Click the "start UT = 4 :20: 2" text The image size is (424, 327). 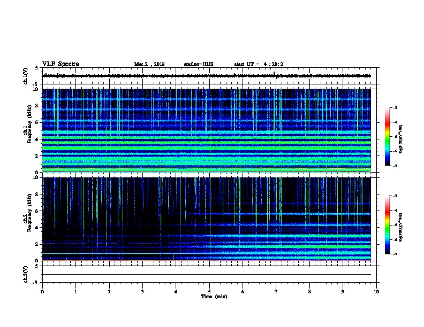coord(259,64)
